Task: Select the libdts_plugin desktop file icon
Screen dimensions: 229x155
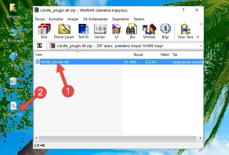Action: point(13,109)
